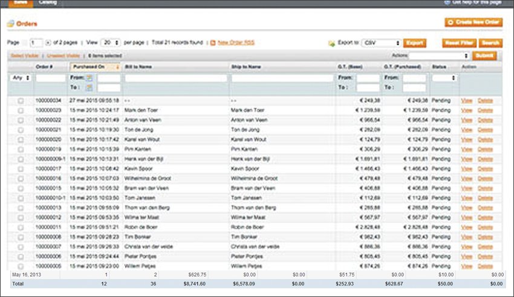Click the G.T. (Purchased) To field
The width and height of the screenshot is (514, 297).
coord(414,88)
